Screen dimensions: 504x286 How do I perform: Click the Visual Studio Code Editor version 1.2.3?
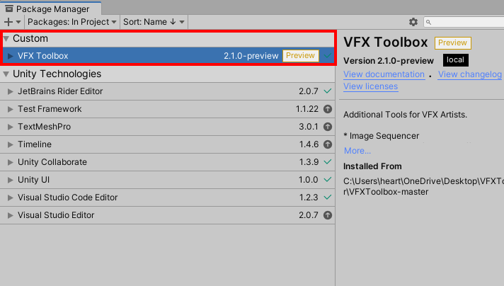(x=309, y=198)
